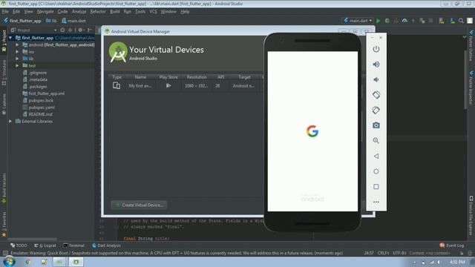Screen dimensions: 475x267
Task: Click the Android Studio taskbar button
Action: click(76, 262)
